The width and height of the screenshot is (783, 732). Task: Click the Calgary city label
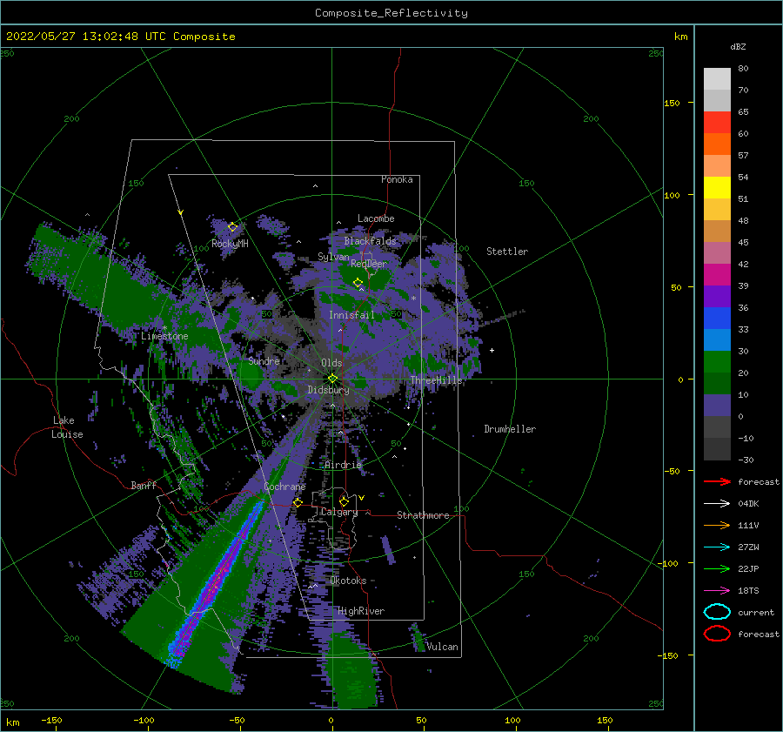pos(339,512)
